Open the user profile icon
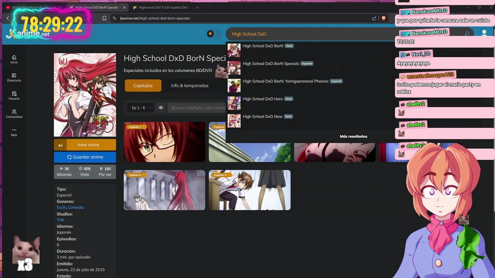This screenshot has height=278, width=495. (x=484, y=34)
